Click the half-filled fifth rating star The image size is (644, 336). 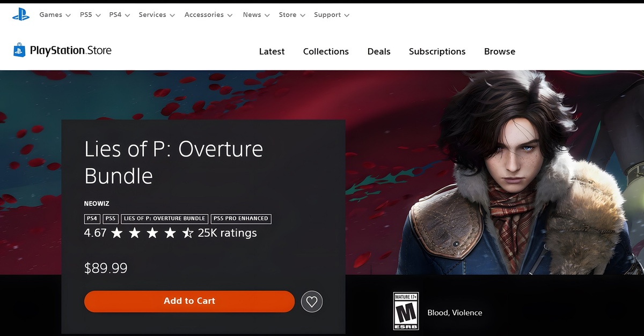point(188,233)
